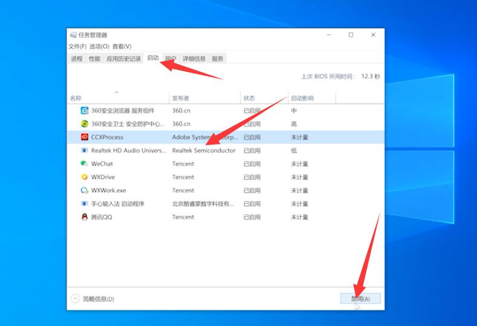Select the Realtek HD Audio Univers... entry
The height and width of the screenshot is (326, 477).
[x=129, y=150]
